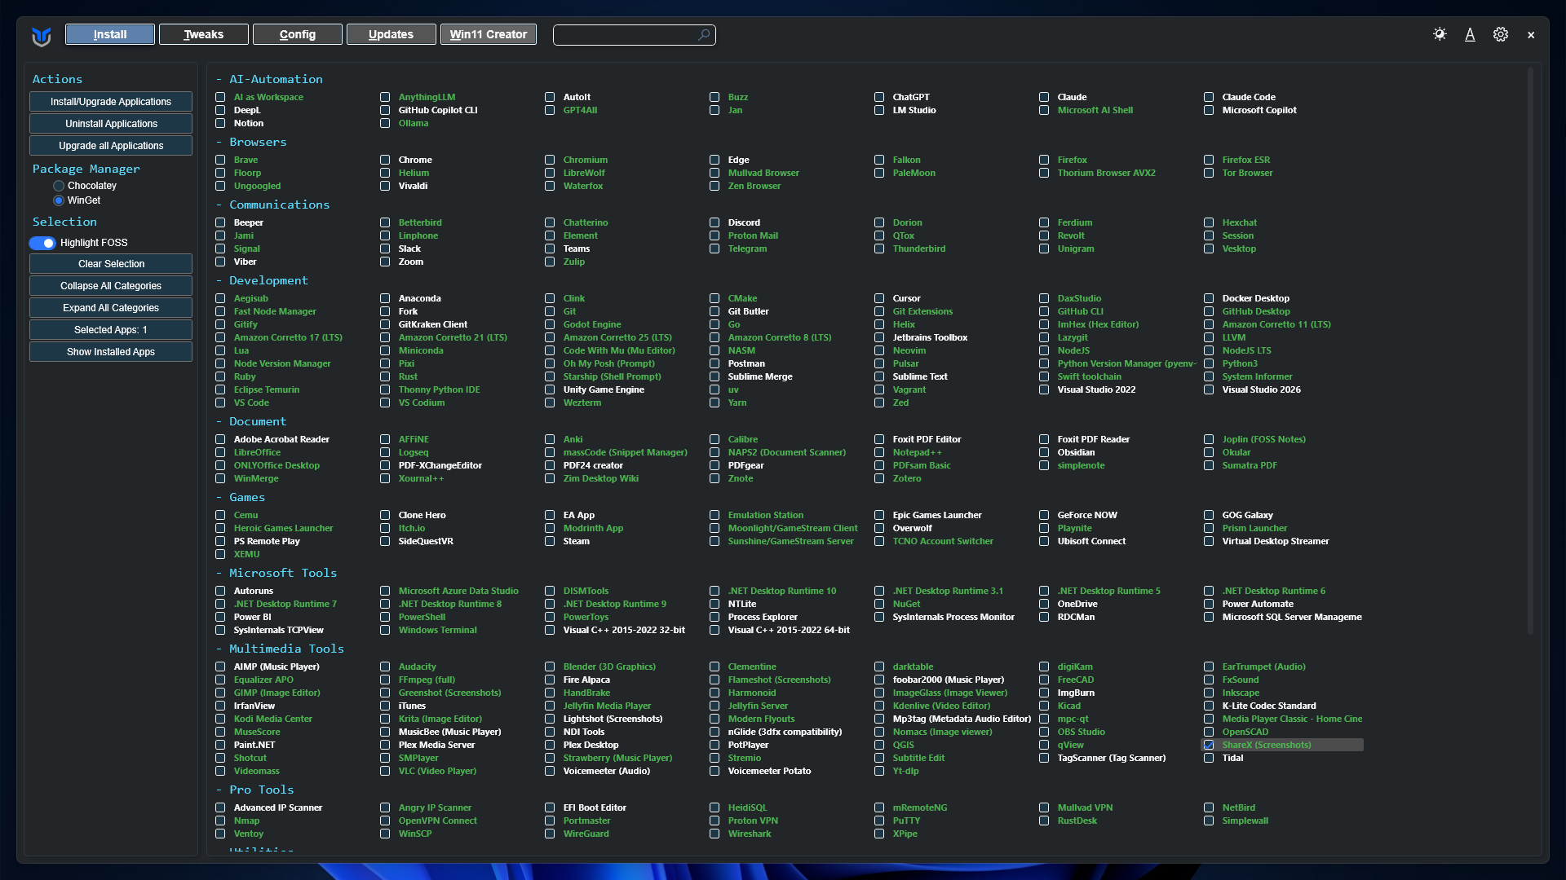This screenshot has width=1566, height=880.
Task: Focus the search input field
Action: (x=635, y=35)
